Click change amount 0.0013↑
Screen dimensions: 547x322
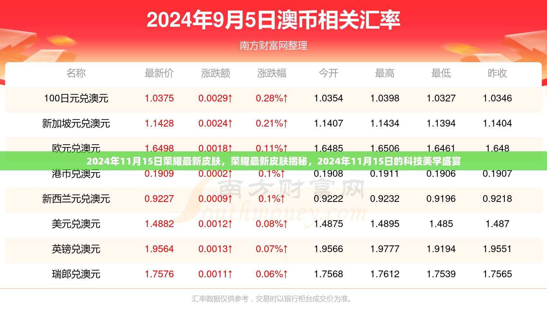pyautogui.click(x=216, y=249)
